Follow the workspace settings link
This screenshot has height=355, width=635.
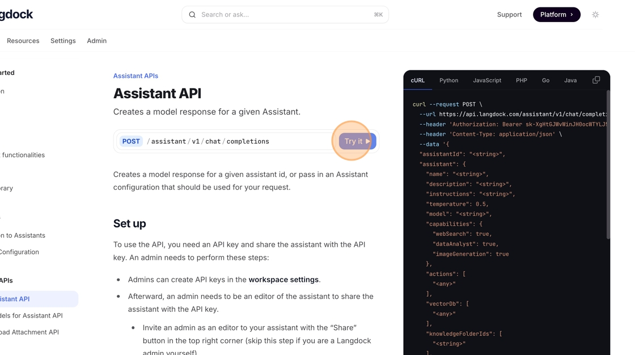coord(283,280)
